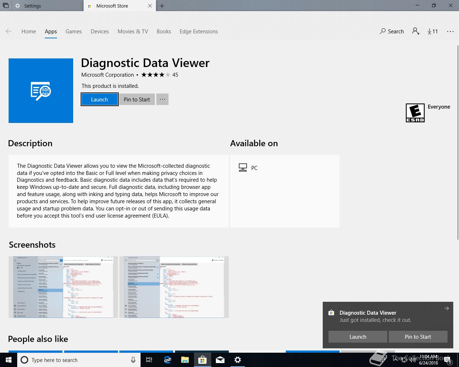Open Movies & TV section
This screenshot has width=459, height=367.
[x=133, y=32]
